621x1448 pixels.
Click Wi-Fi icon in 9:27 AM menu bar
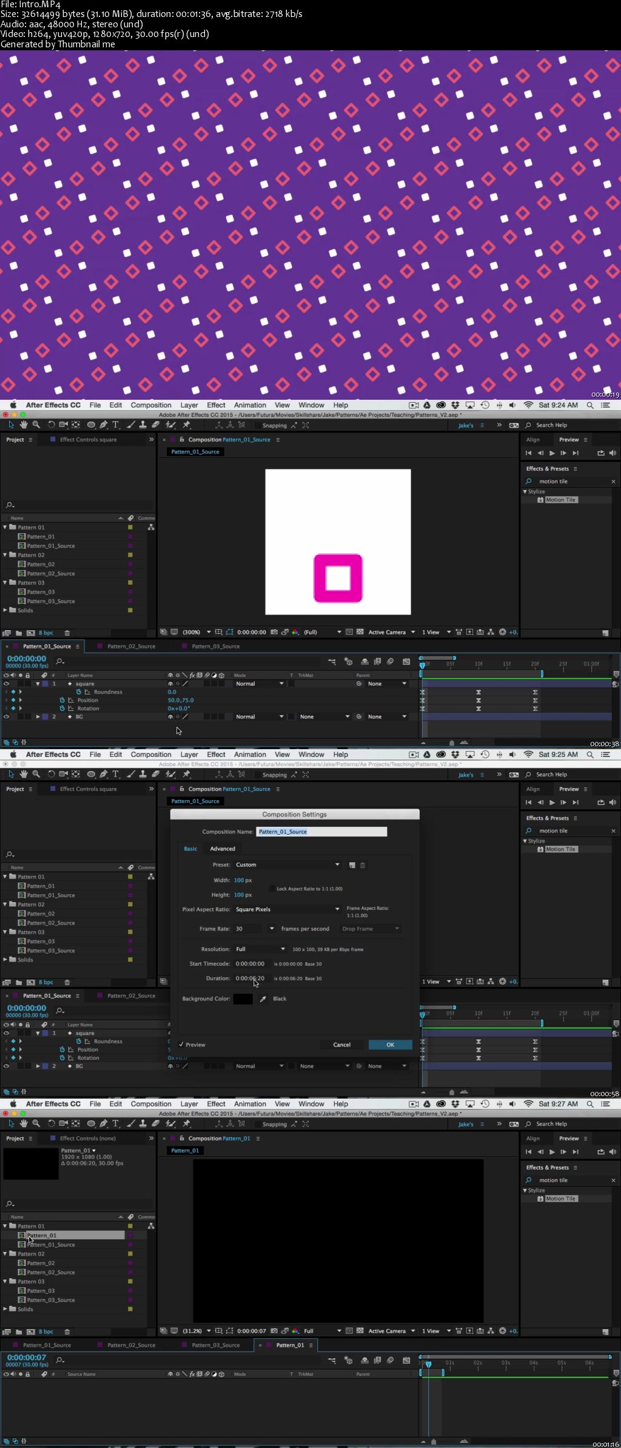click(528, 1104)
